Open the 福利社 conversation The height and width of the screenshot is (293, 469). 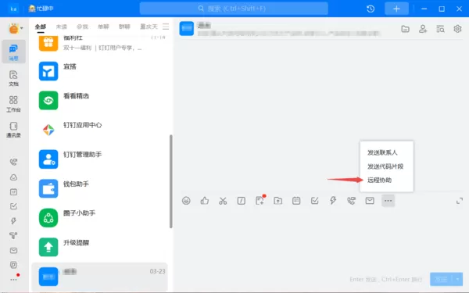click(x=99, y=43)
